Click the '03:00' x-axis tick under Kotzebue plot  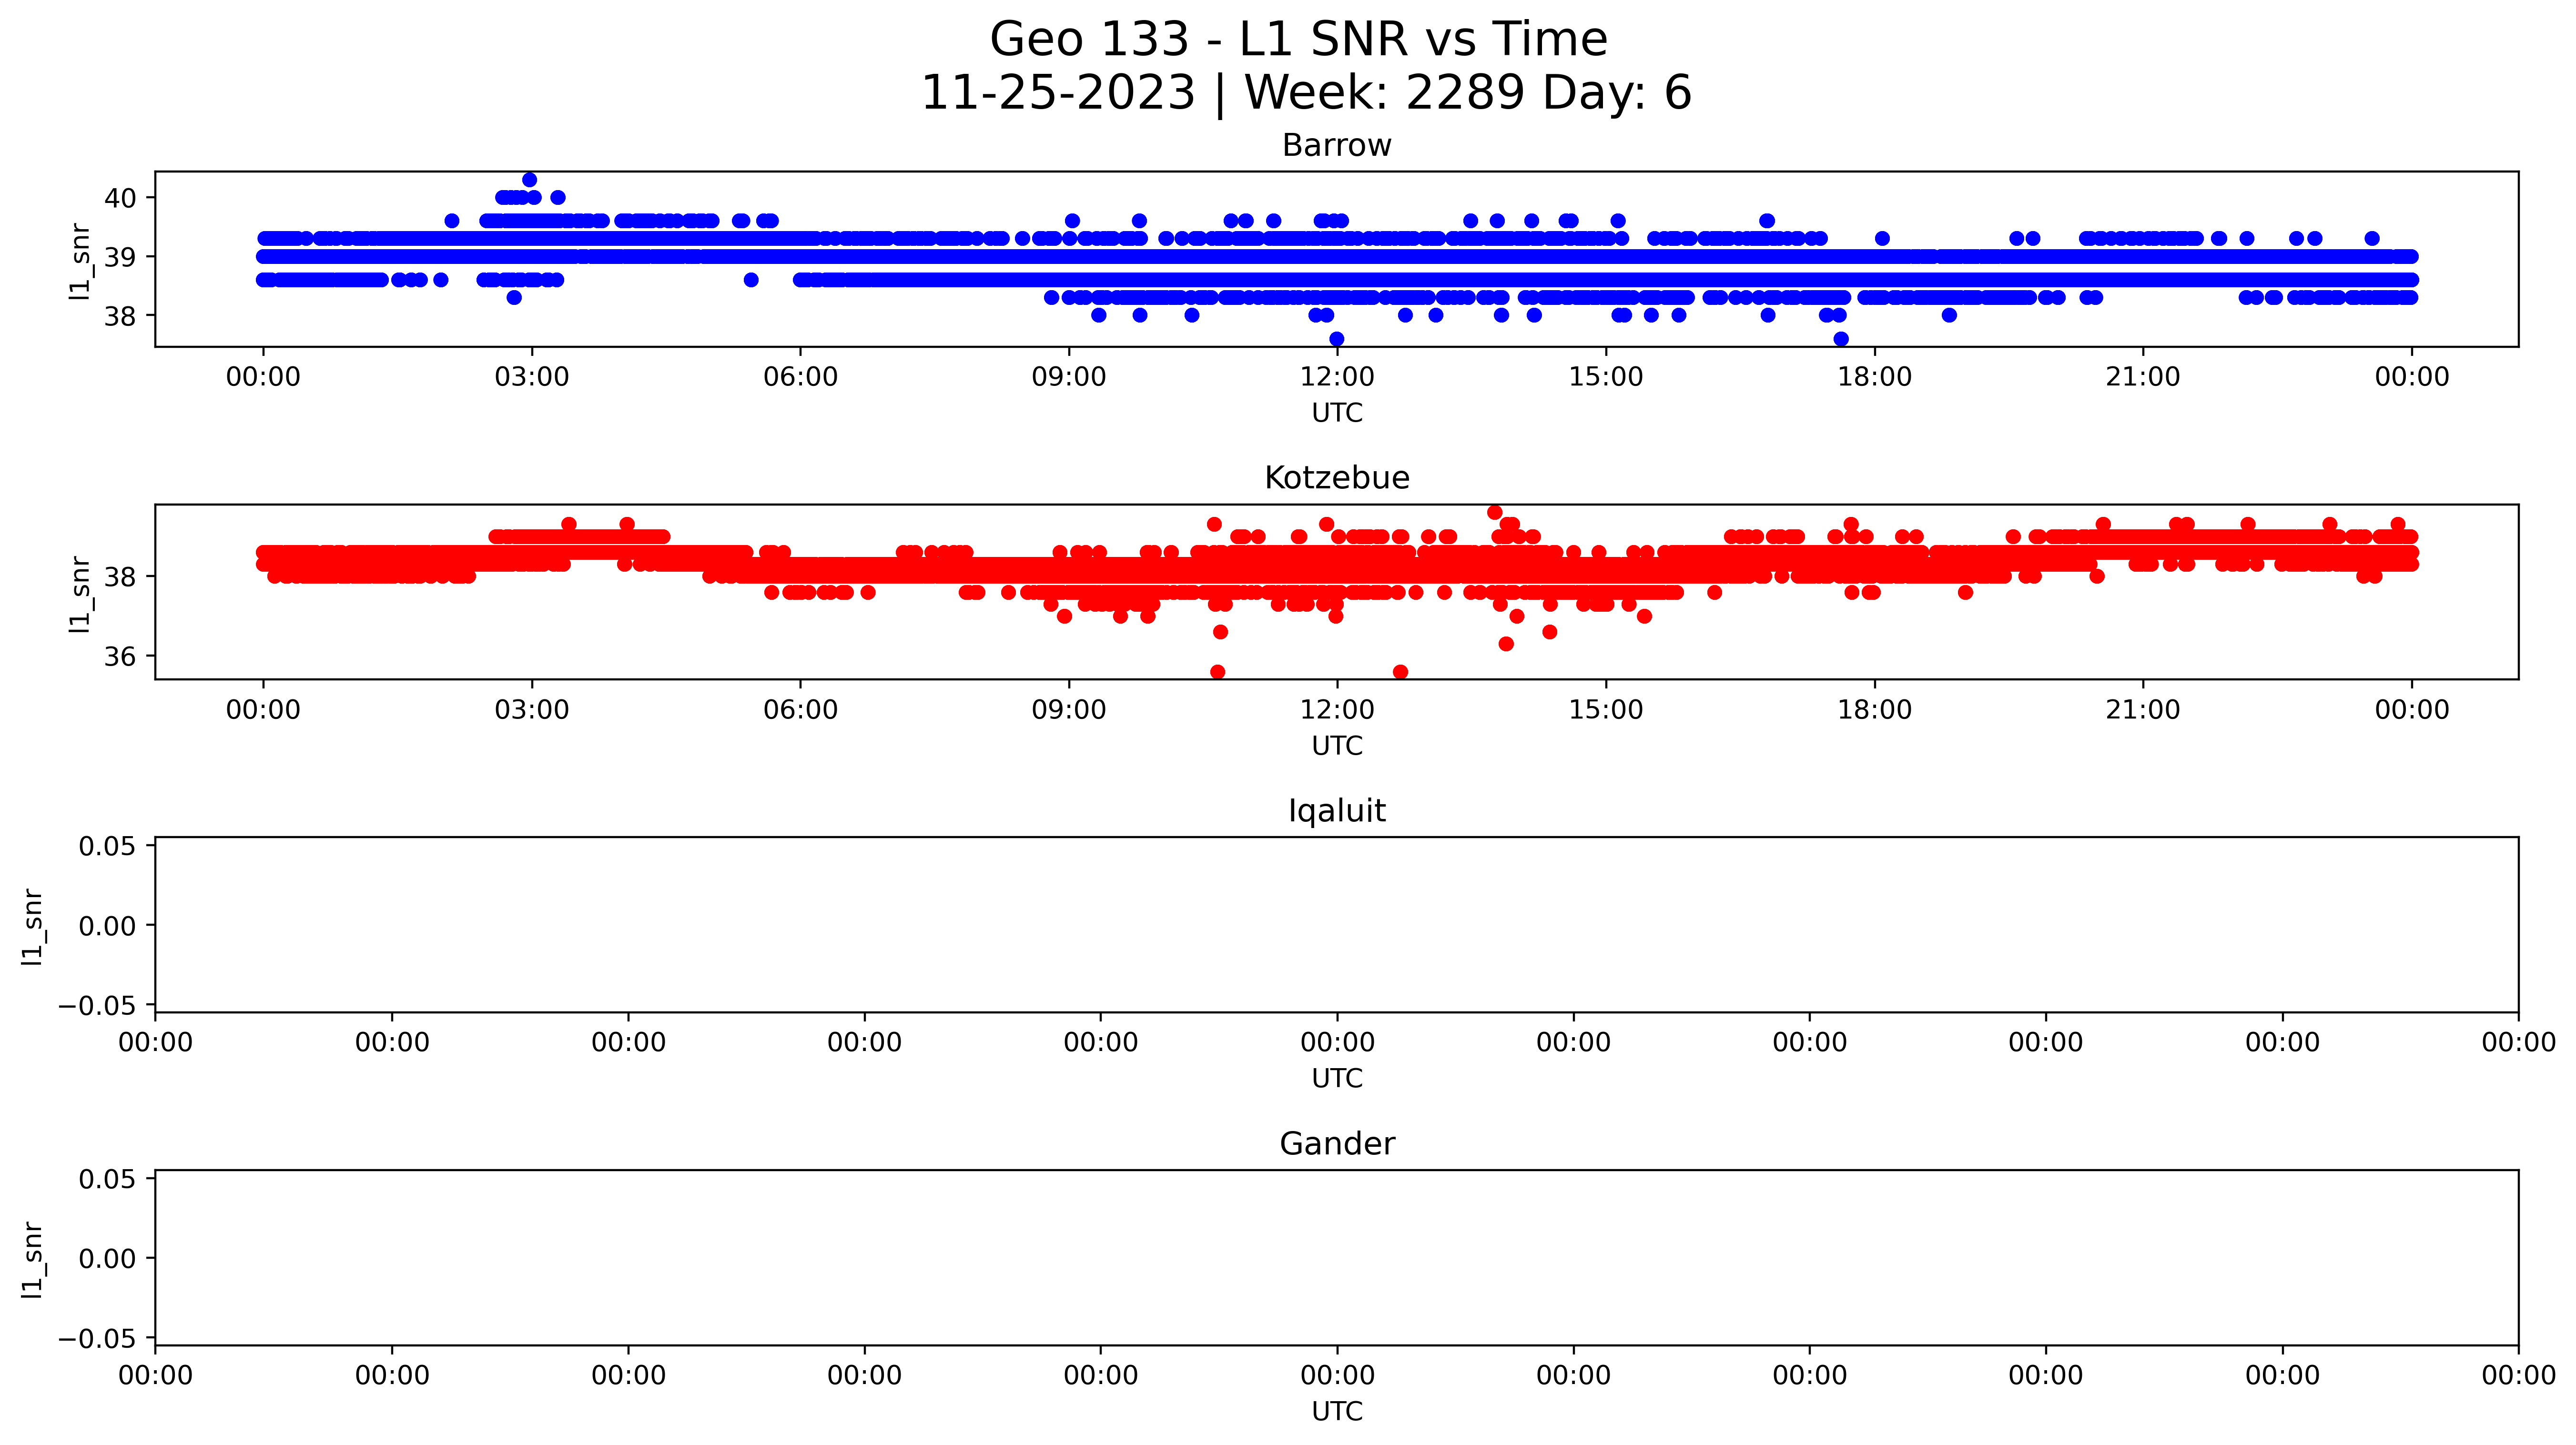532,710
